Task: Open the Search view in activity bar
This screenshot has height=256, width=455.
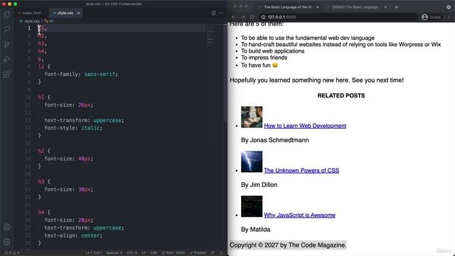Action: pyautogui.click(x=6, y=29)
